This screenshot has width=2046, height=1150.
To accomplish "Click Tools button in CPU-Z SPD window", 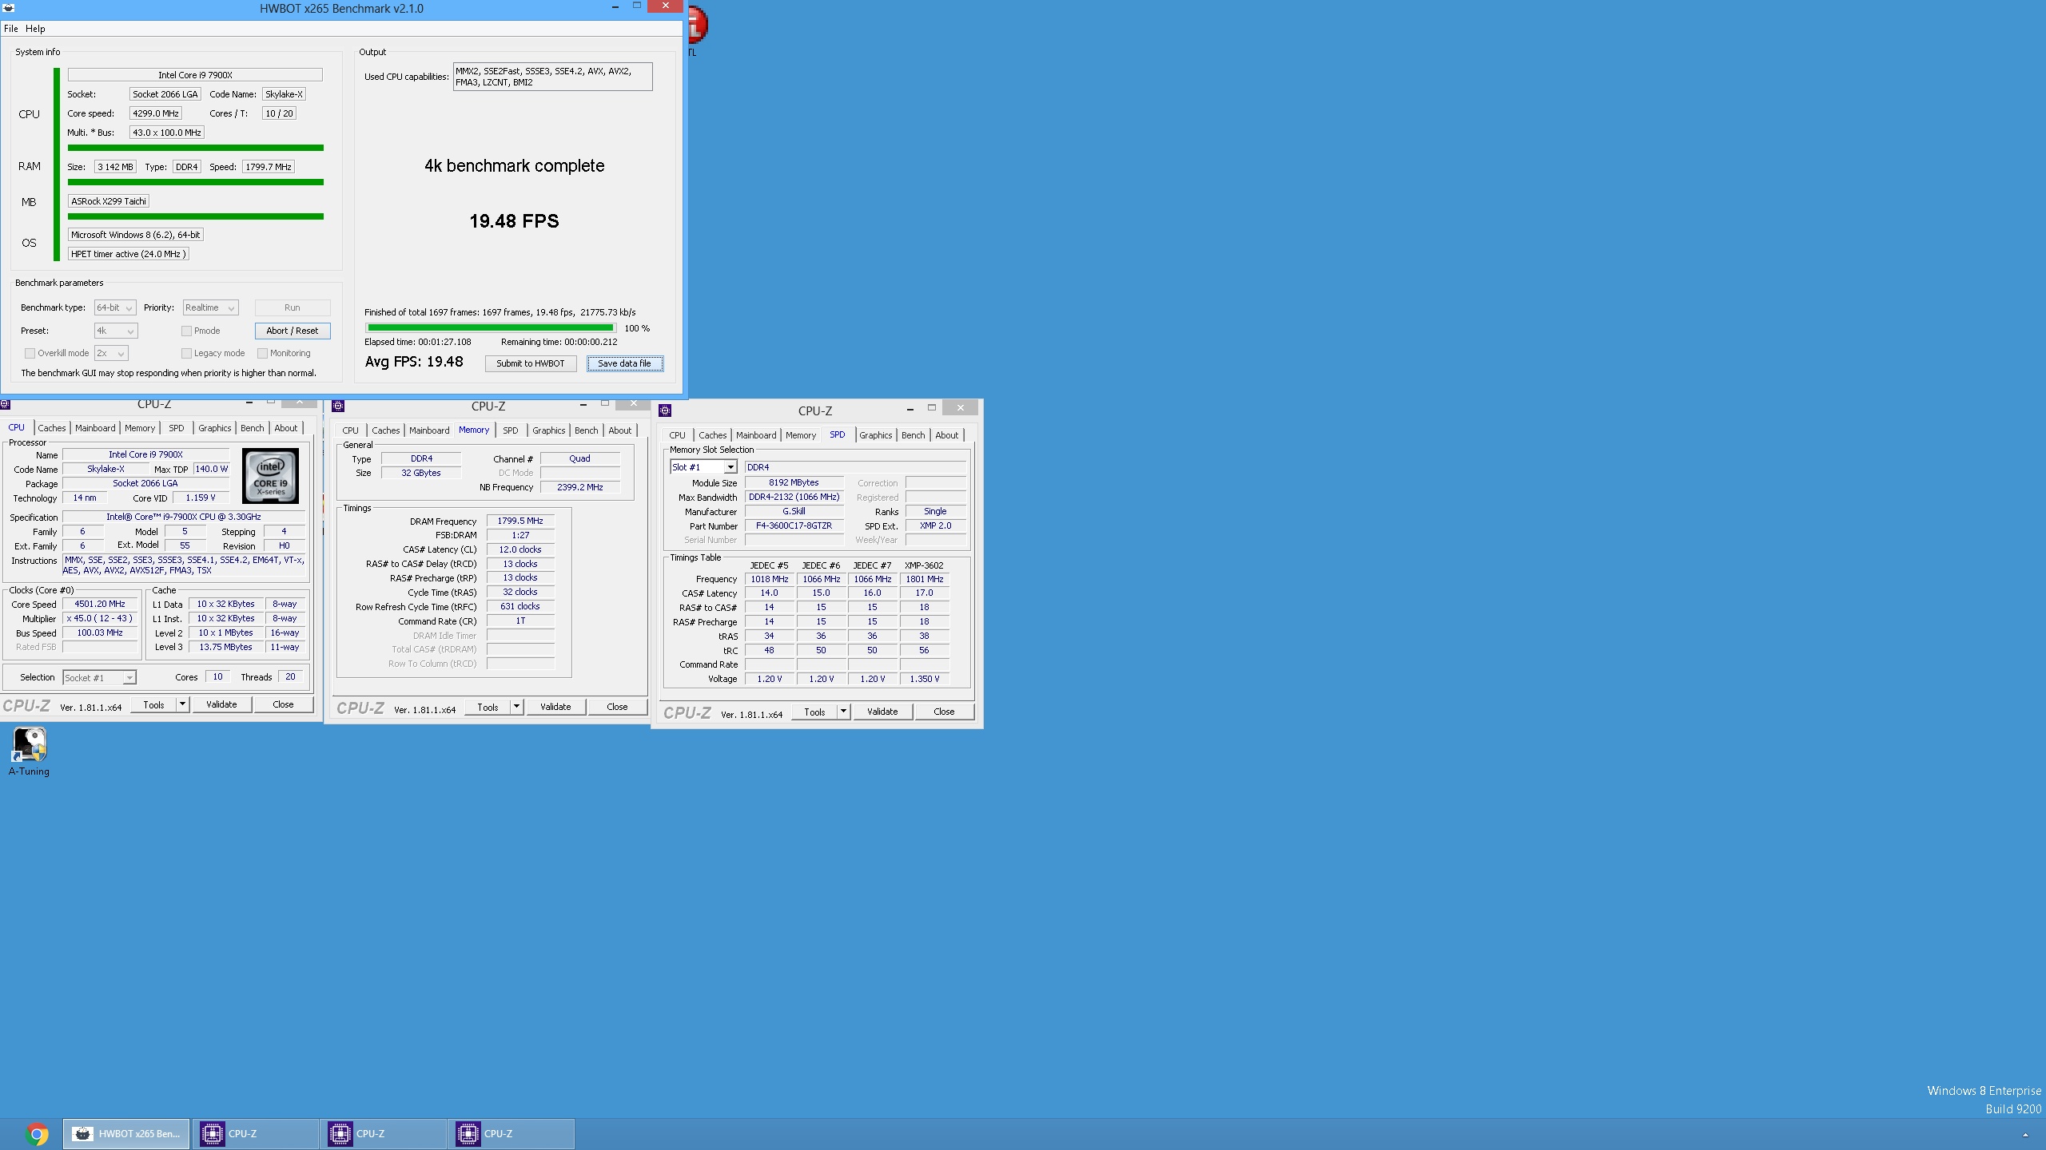I will 814,712.
